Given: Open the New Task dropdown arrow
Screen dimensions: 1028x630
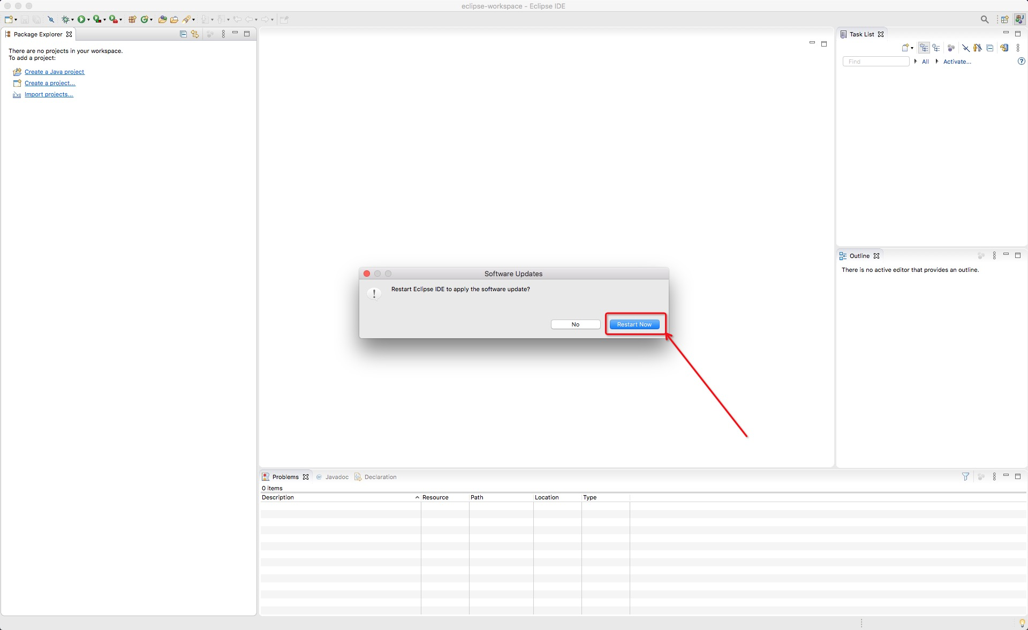Looking at the screenshot, I should (x=912, y=48).
